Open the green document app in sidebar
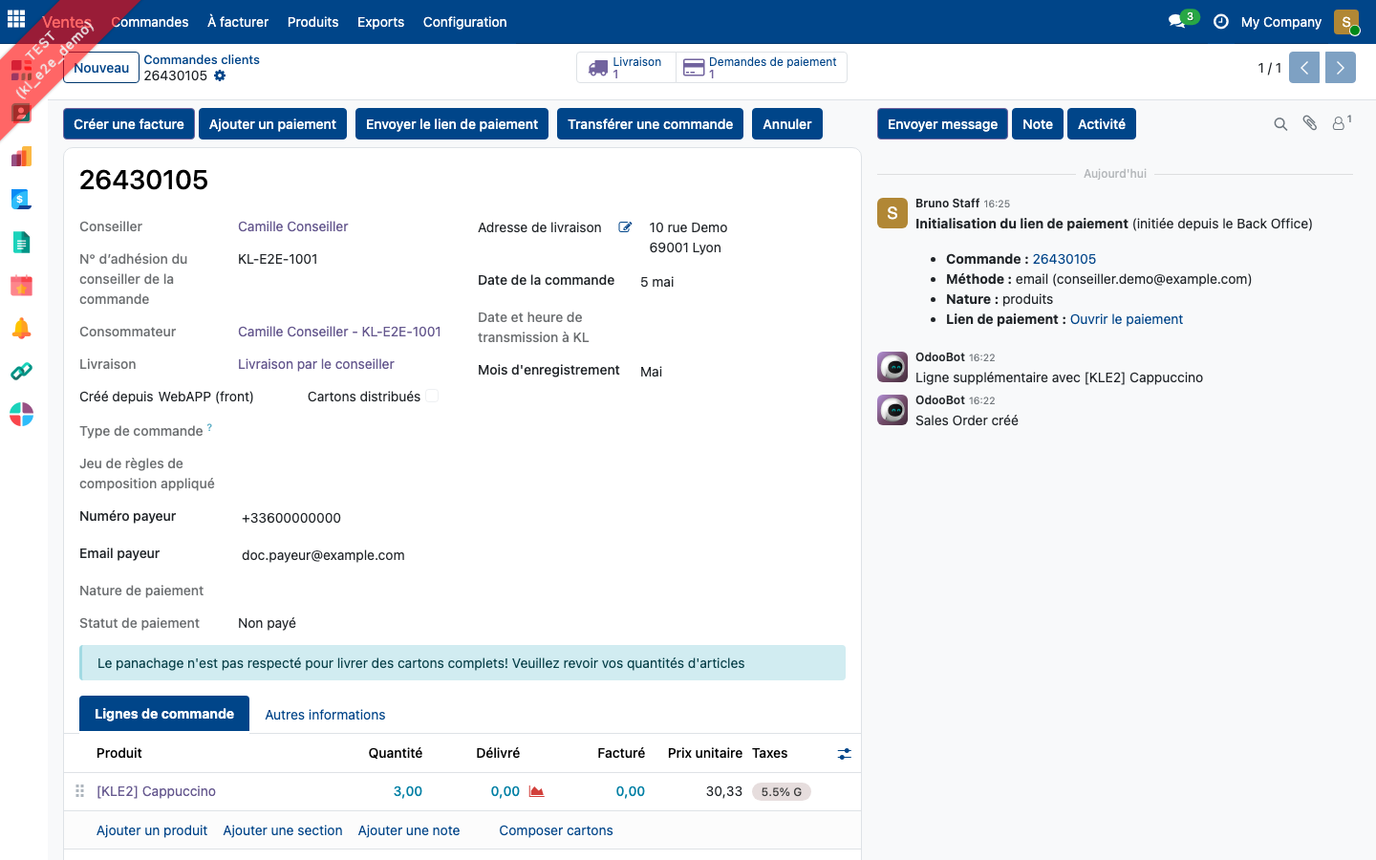Viewport: 1376px width, 860px height. click(21, 243)
